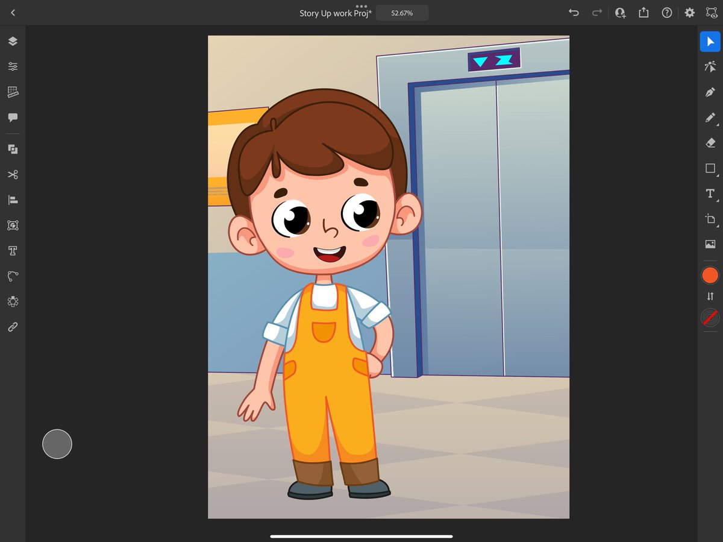
Task: Open the Combine Shapes options
Action: pos(13,149)
